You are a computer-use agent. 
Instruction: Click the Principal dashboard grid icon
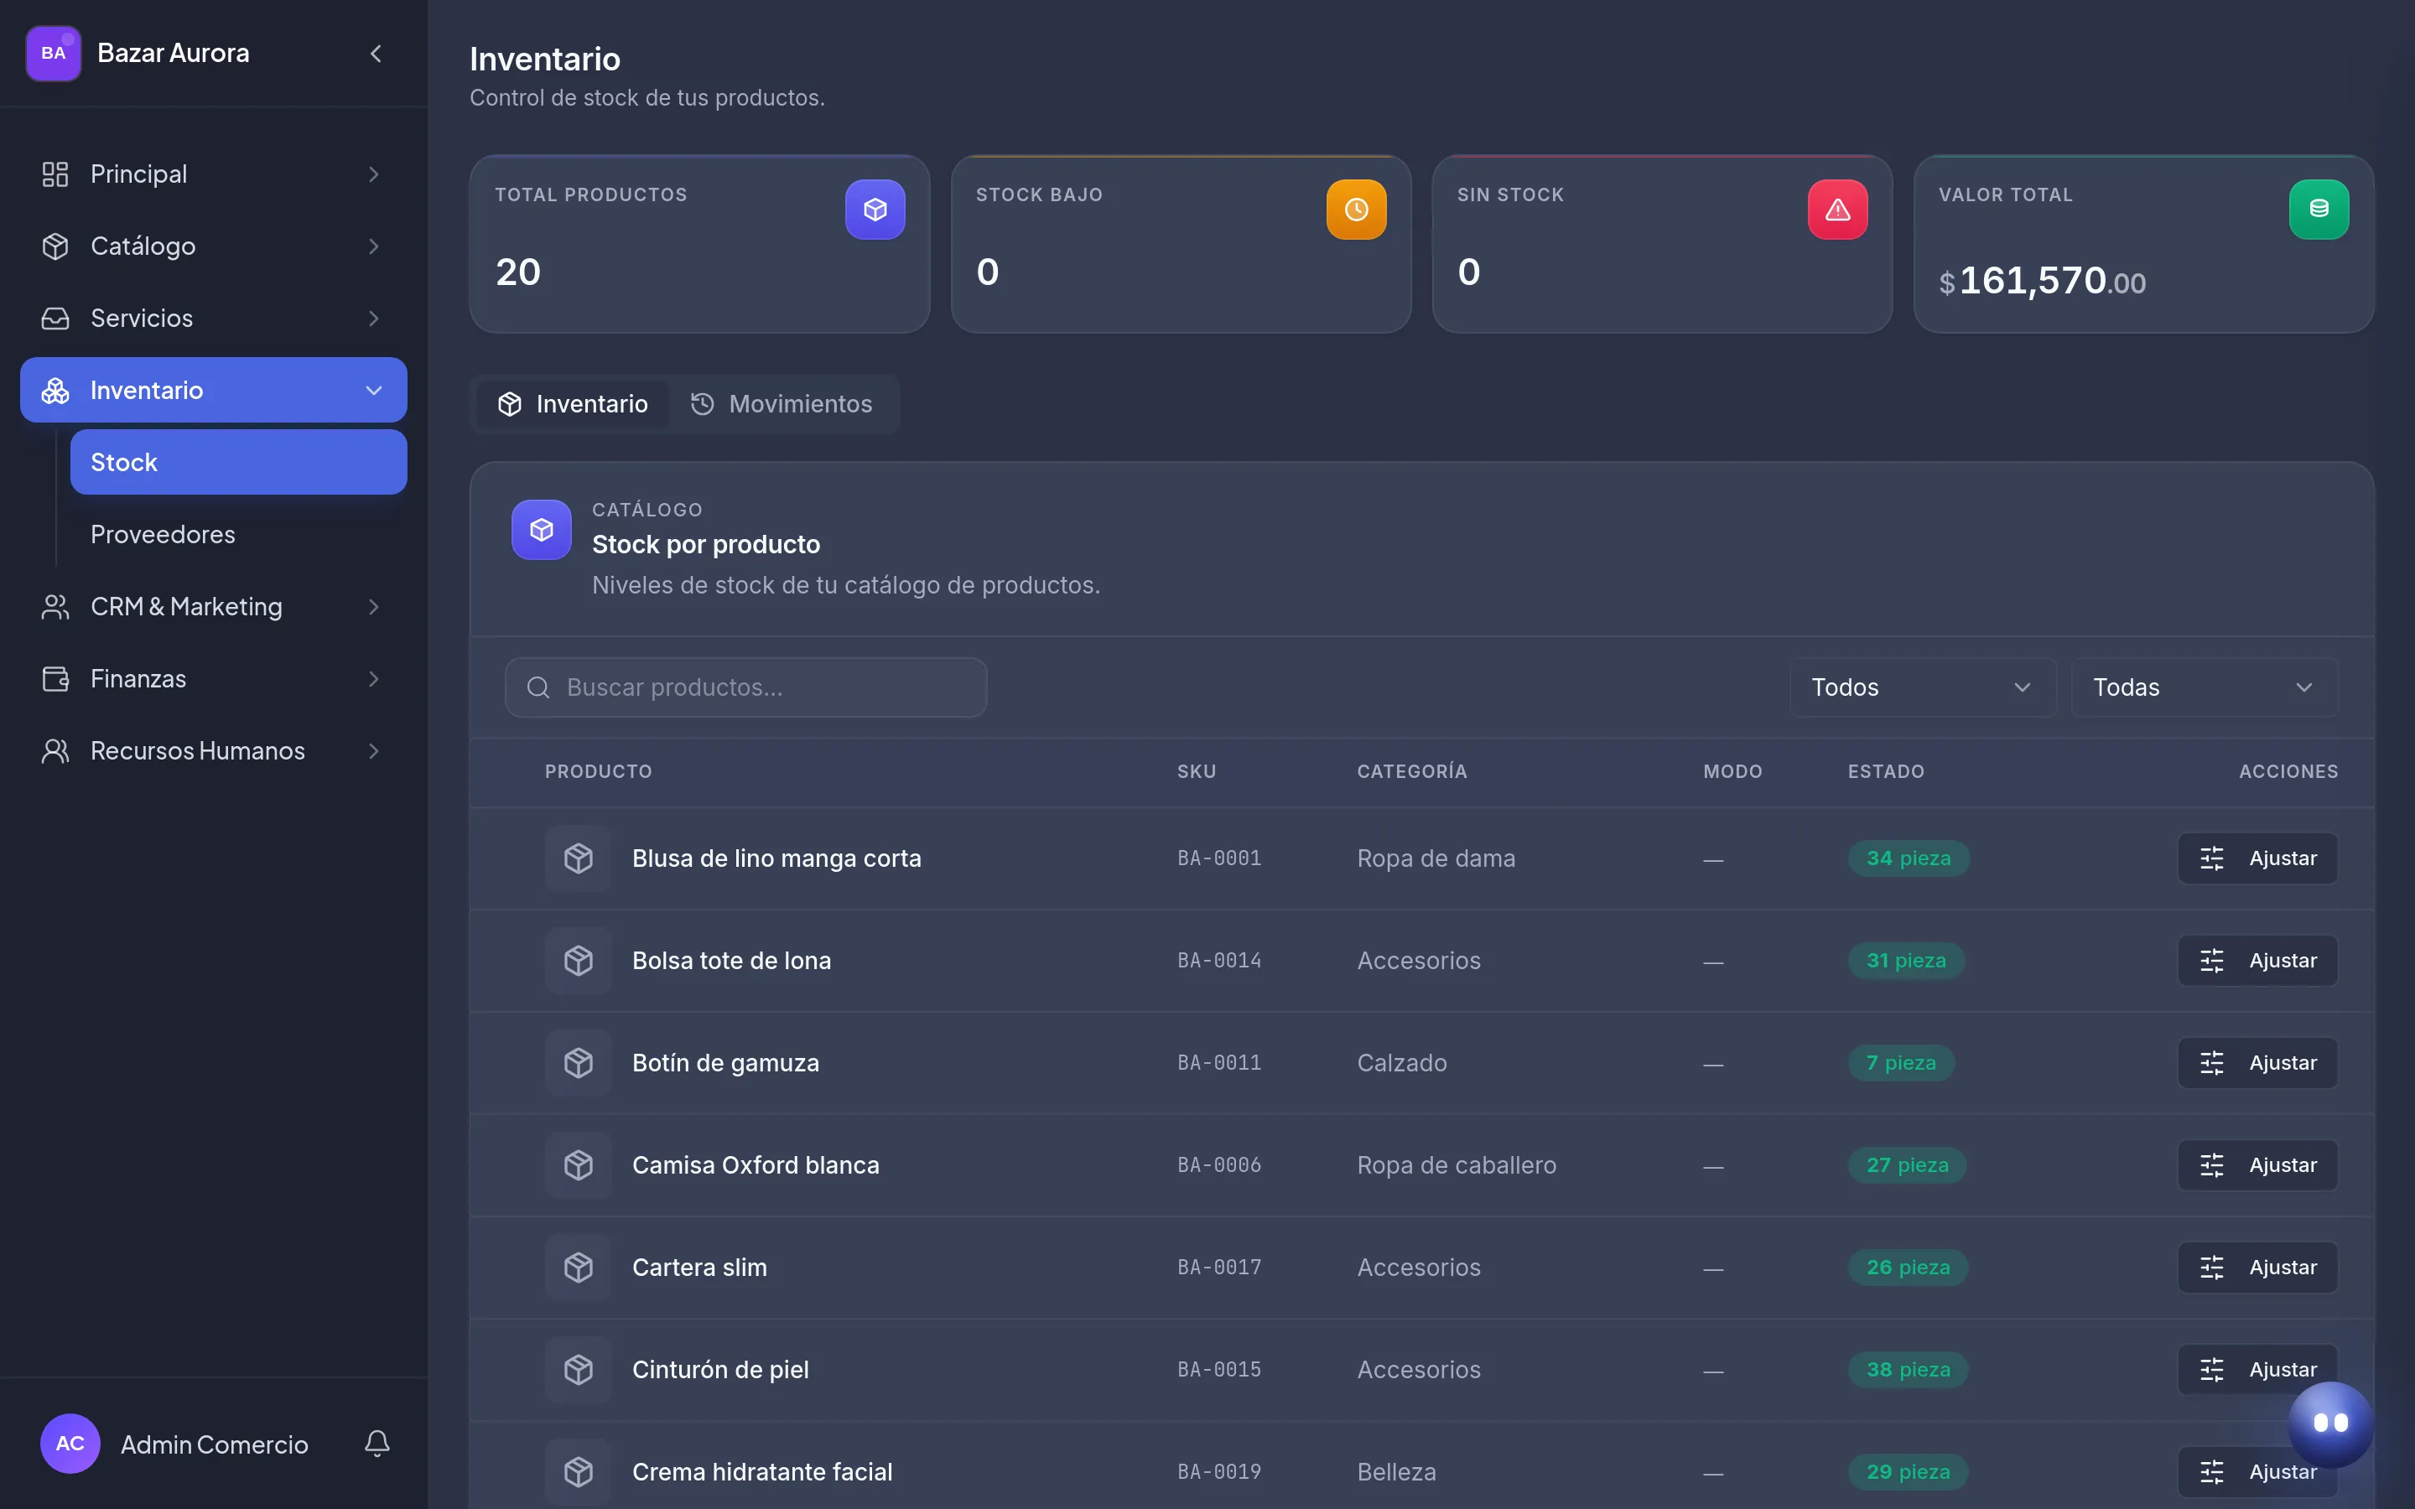point(55,174)
